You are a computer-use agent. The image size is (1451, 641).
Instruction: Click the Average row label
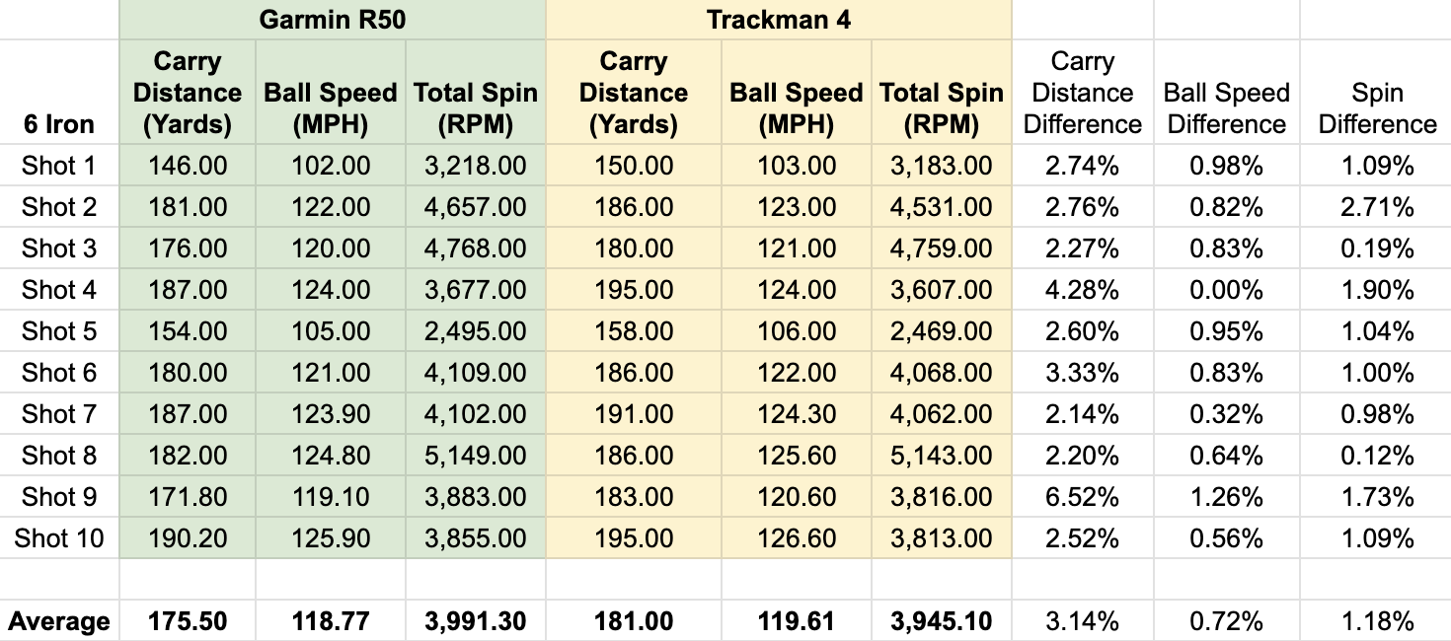pyautogui.click(x=59, y=621)
